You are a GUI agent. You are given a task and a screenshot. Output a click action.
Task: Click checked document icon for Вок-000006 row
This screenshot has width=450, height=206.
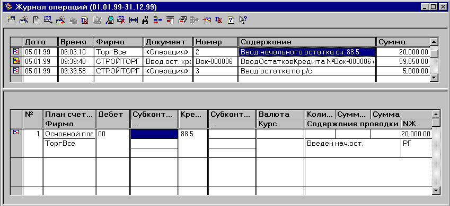[x=16, y=61]
